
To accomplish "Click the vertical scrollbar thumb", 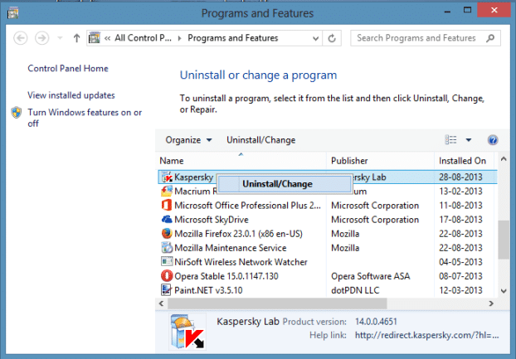I will pos(504,240).
